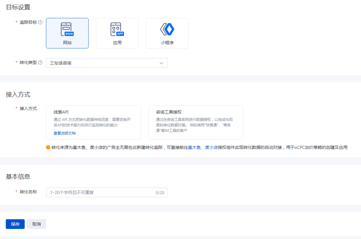
Task: Expand the conversion type chevron arrow
Action: 161,63
